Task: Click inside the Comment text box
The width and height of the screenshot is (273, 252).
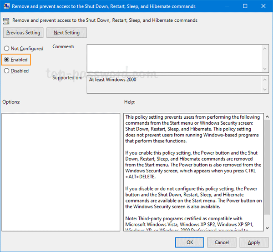Action: pyautogui.click(x=173, y=57)
